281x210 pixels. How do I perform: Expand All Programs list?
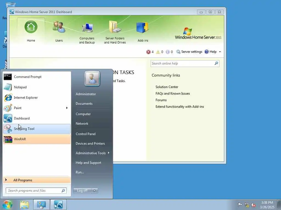tap(37, 180)
